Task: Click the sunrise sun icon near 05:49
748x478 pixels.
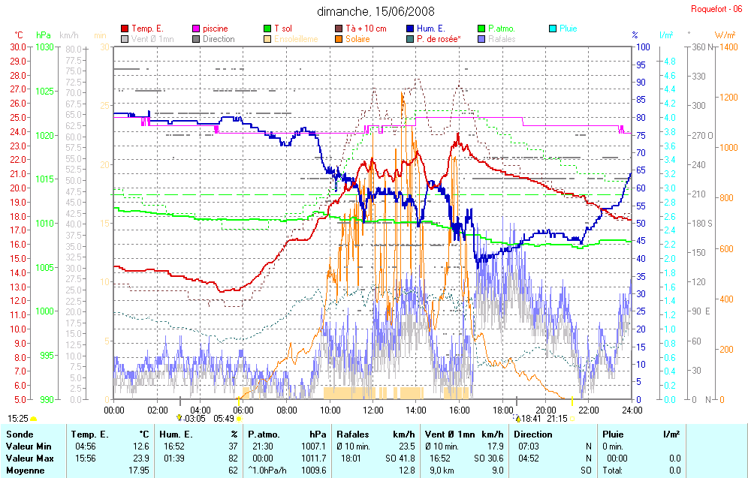Action: pos(239,419)
